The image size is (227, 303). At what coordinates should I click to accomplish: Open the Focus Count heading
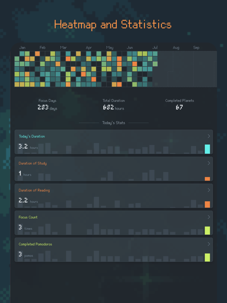28,217
